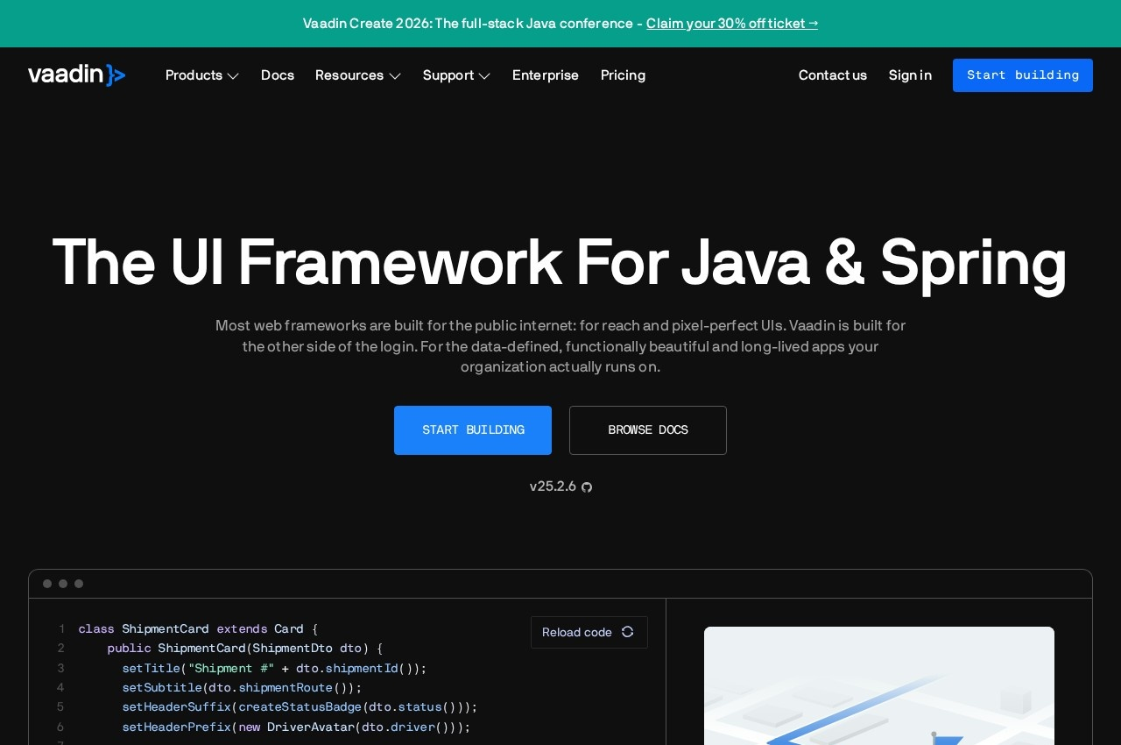Expand the Support menu
Image resolution: width=1121 pixels, height=745 pixels.
(x=457, y=75)
